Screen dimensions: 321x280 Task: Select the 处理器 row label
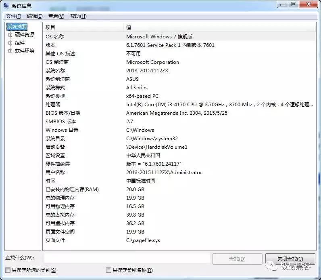(53, 104)
